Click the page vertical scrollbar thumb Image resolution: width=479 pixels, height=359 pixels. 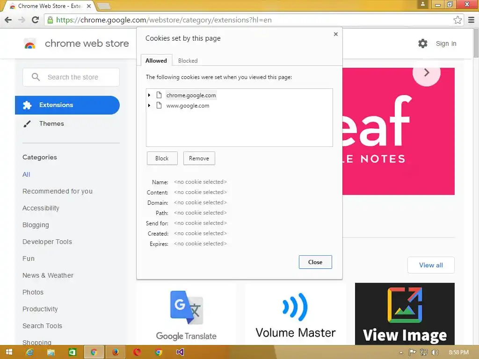[x=476, y=43]
